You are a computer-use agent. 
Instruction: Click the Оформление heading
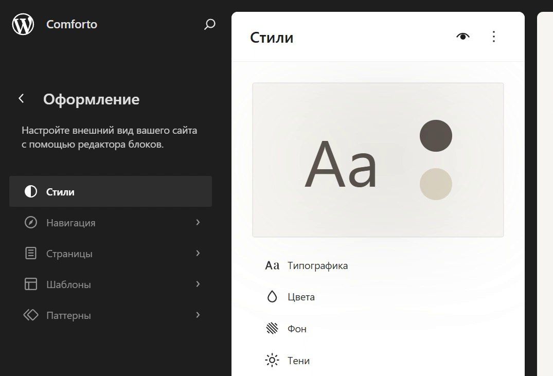(x=92, y=99)
